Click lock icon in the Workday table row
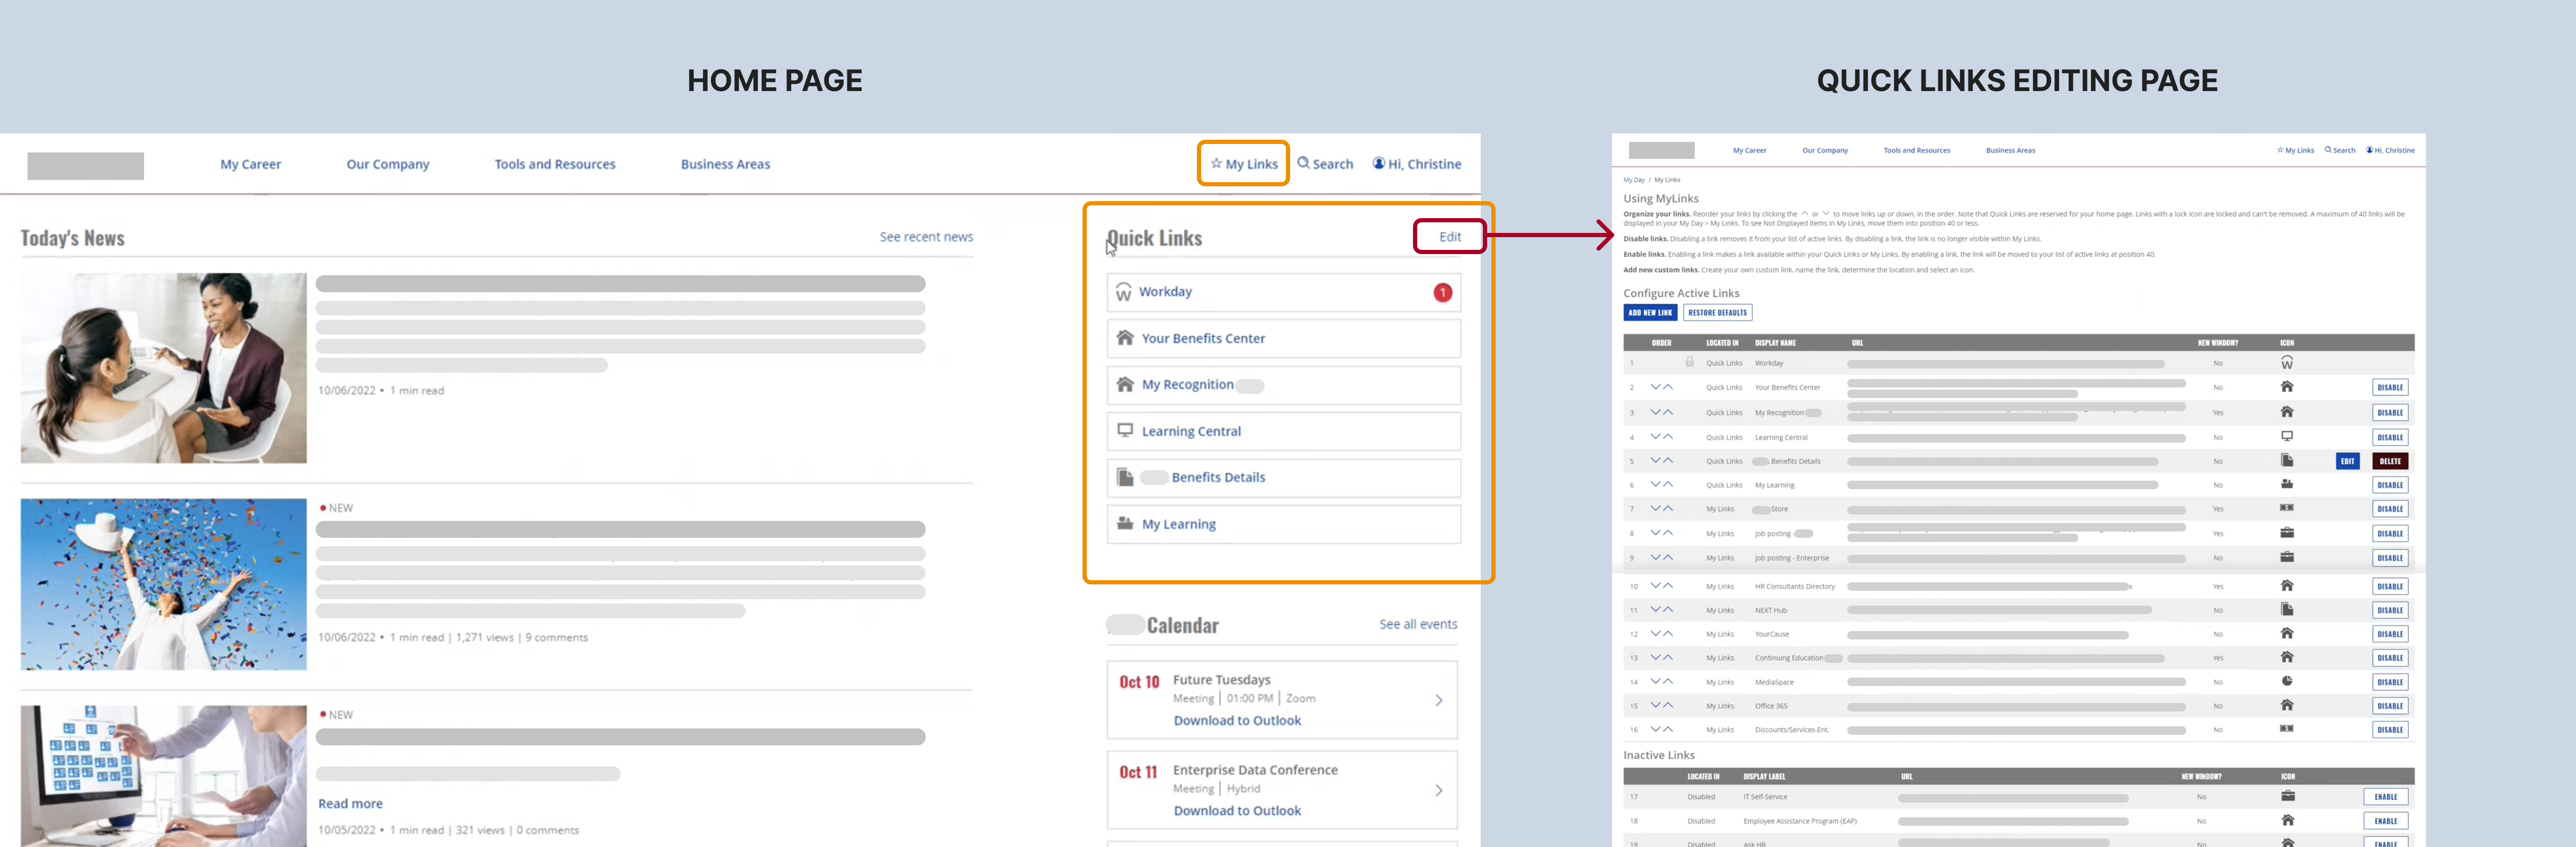Screen dimensions: 2576x847 [x=1690, y=362]
